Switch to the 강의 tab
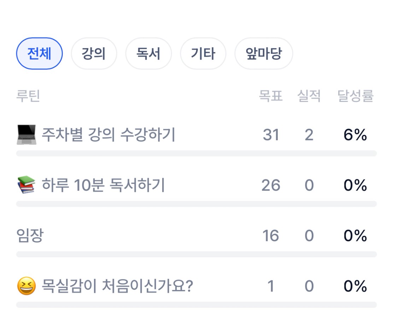Viewport: 393px width, 330px height. (x=94, y=54)
